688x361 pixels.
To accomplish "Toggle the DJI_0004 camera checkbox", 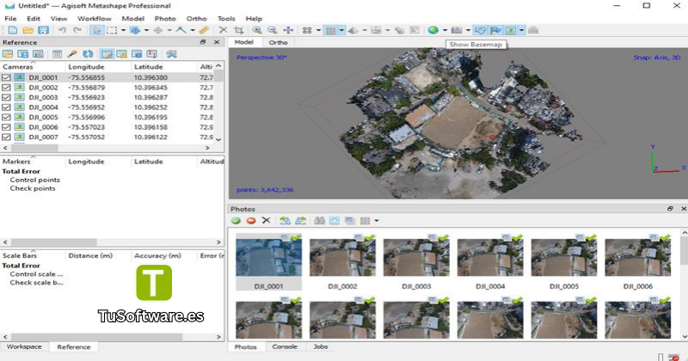I will click(x=6, y=107).
